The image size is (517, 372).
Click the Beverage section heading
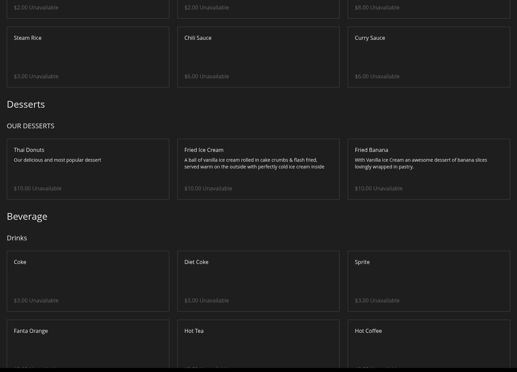click(27, 216)
